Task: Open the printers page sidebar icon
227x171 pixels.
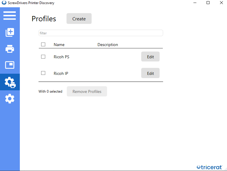Action: point(10,49)
